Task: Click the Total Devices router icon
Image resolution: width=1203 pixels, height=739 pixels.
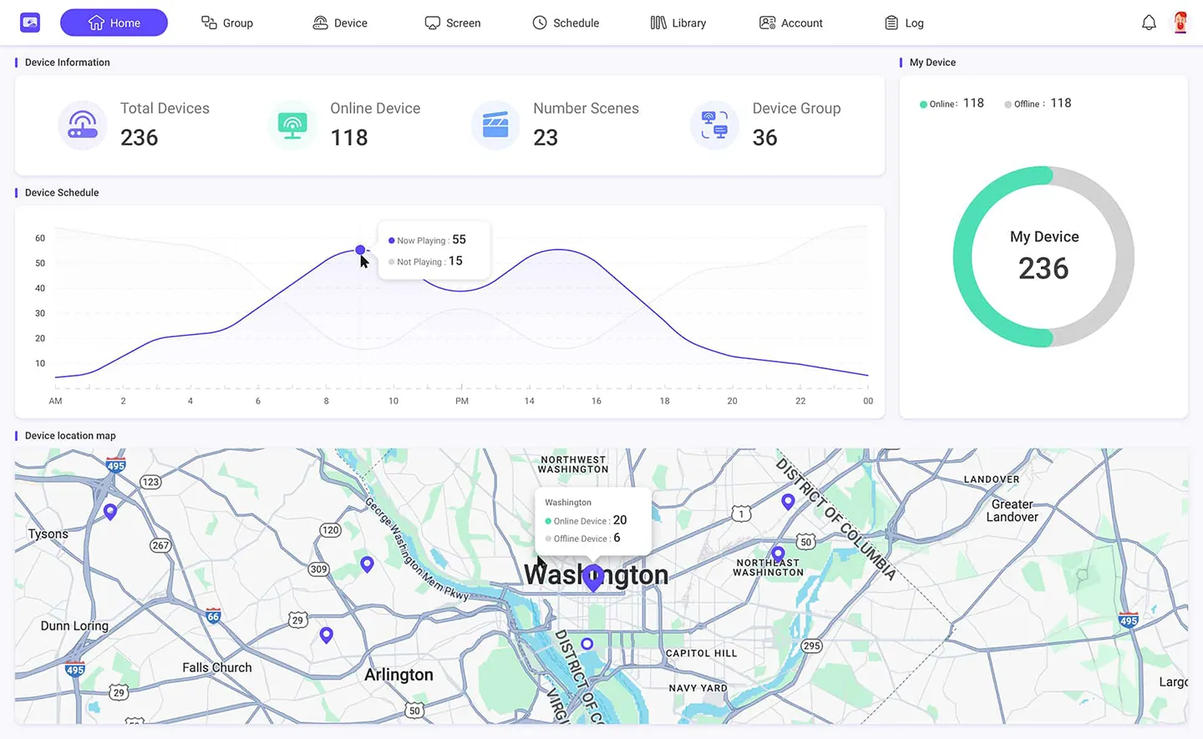Action: click(82, 125)
